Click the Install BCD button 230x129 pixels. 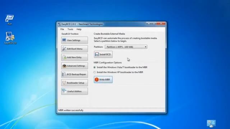[x=103, y=54]
